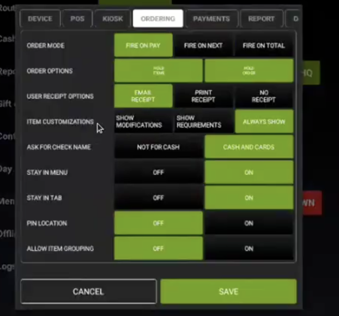Open the DEVICE settings tab
The width and height of the screenshot is (339, 316).
[40, 19]
